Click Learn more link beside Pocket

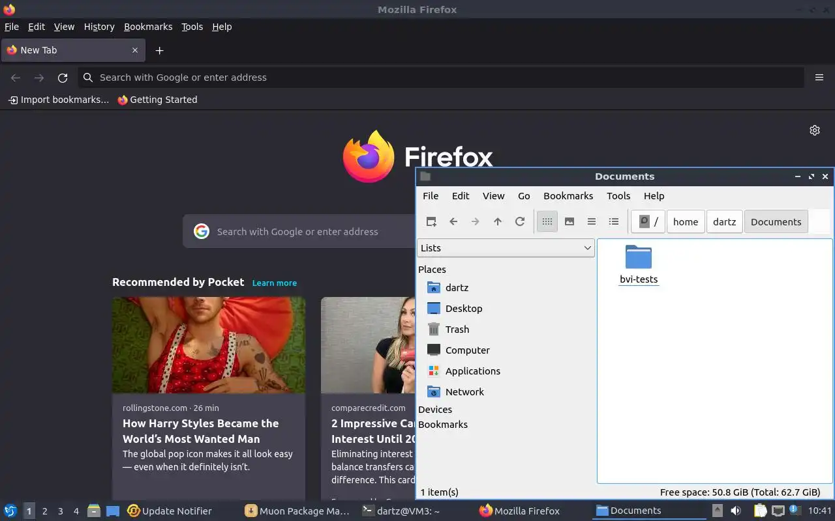pyautogui.click(x=275, y=283)
